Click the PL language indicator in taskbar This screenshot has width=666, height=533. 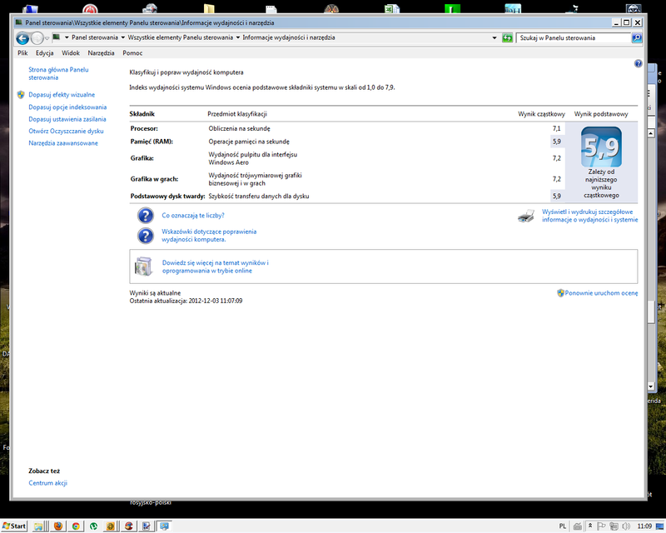(564, 526)
